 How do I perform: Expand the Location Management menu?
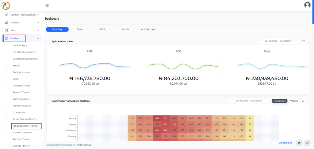[38, 15]
